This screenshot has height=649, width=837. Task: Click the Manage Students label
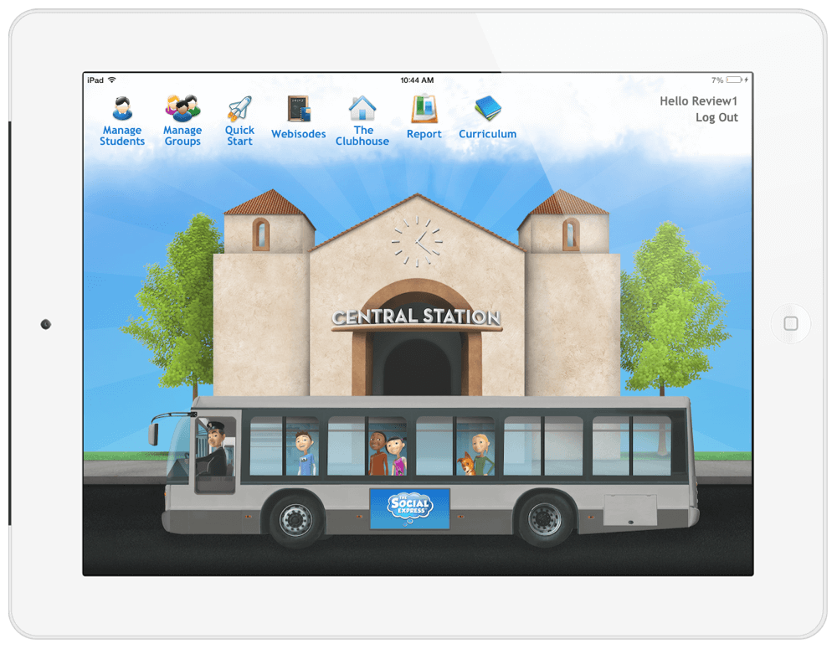click(x=122, y=136)
